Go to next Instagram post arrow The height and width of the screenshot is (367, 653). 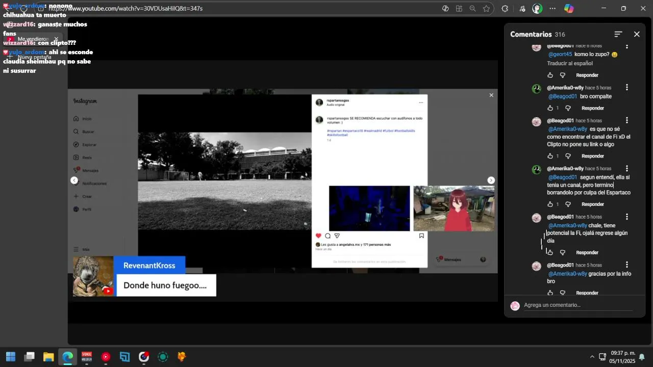click(491, 180)
